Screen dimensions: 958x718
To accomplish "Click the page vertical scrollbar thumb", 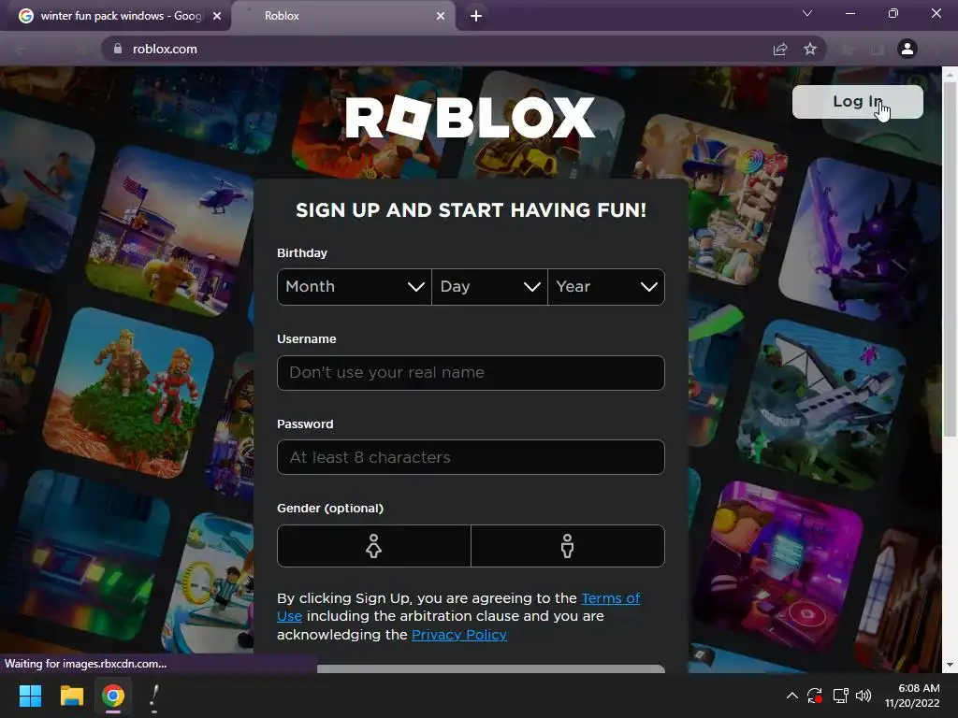I will [951, 260].
